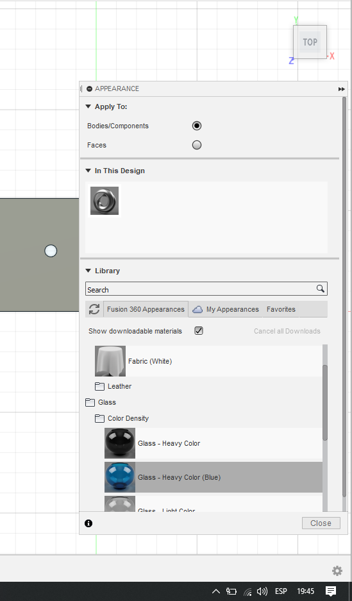This screenshot has width=352, height=601.
Task: Open settings via the gear icon
Action: pyautogui.click(x=337, y=571)
